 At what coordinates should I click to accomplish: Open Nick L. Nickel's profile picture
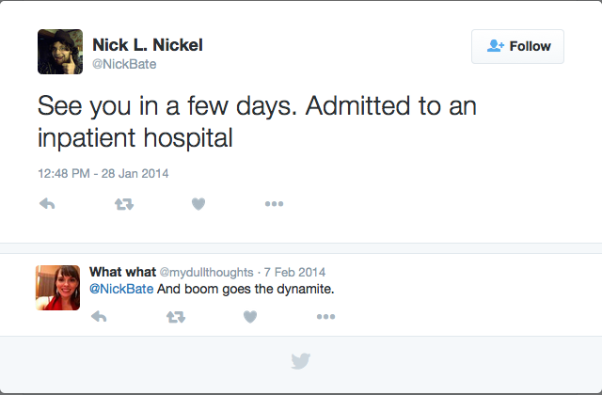tap(61, 52)
